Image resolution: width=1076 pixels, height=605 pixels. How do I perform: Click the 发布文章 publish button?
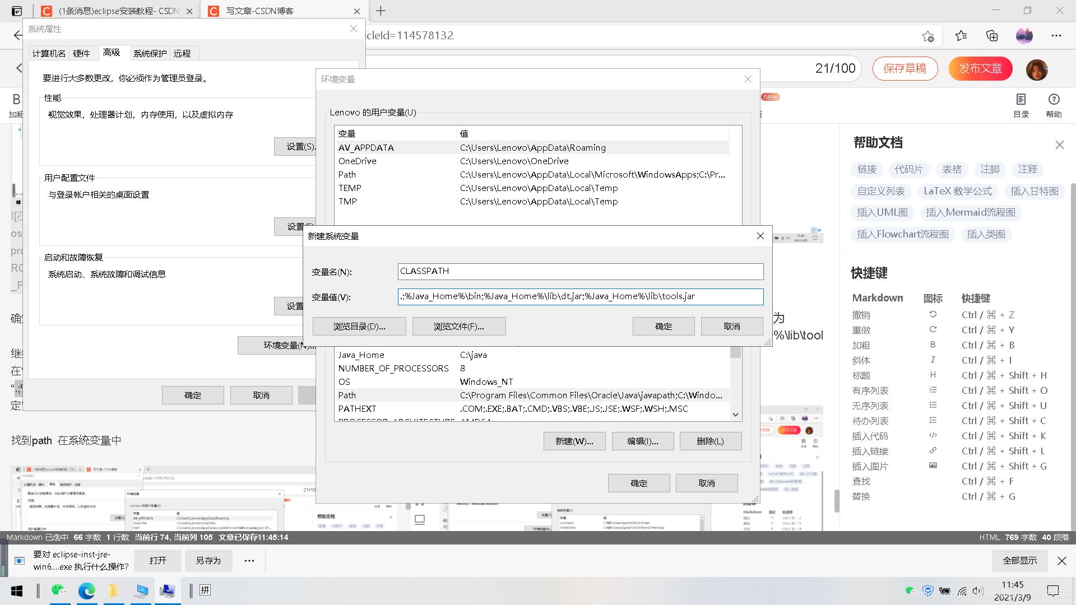[x=980, y=68]
